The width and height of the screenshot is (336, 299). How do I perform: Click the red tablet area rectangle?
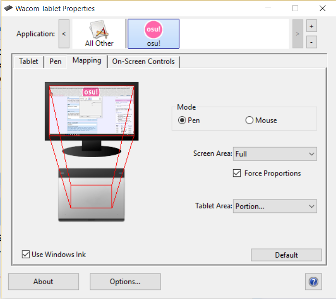click(x=91, y=196)
